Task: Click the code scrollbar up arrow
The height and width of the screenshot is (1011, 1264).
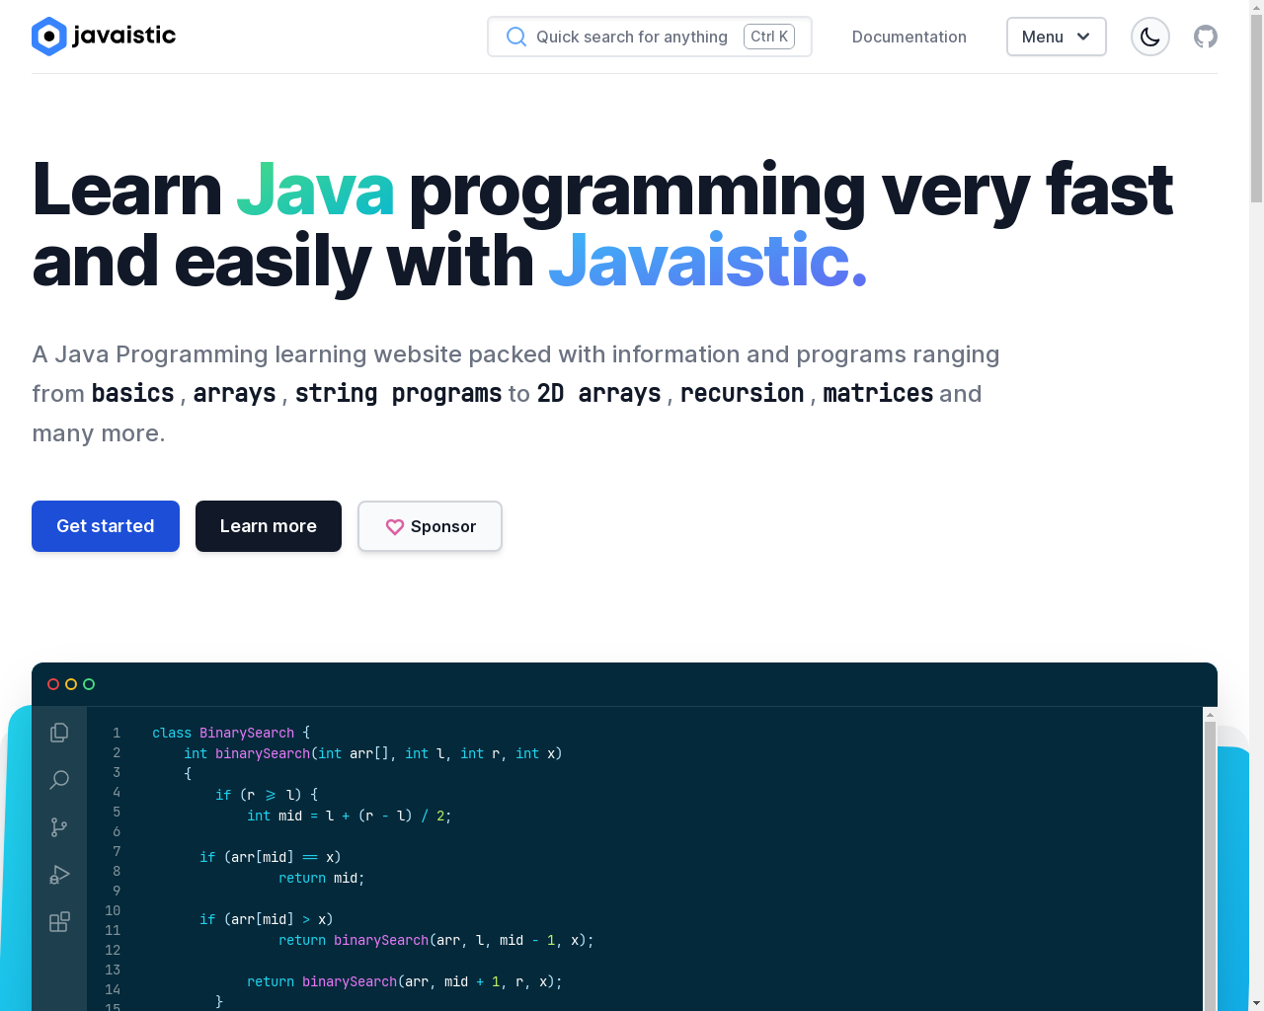Action: coord(1210,714)
